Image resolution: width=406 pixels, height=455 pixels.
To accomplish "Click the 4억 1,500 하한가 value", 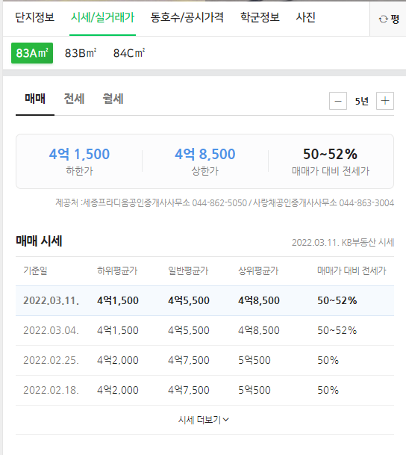I will pos(79,154).
